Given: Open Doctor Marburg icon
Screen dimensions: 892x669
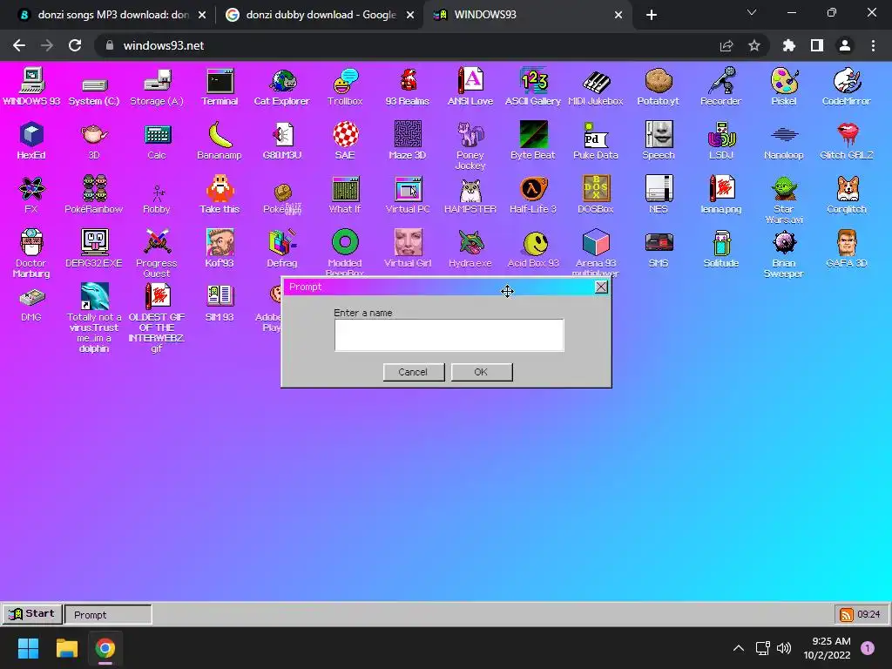Looking at the screenshot, I should click(31, 254).
